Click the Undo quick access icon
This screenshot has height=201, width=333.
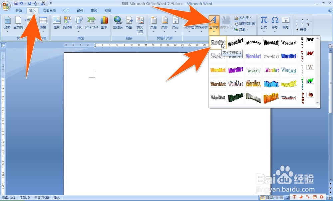point(21,3)
